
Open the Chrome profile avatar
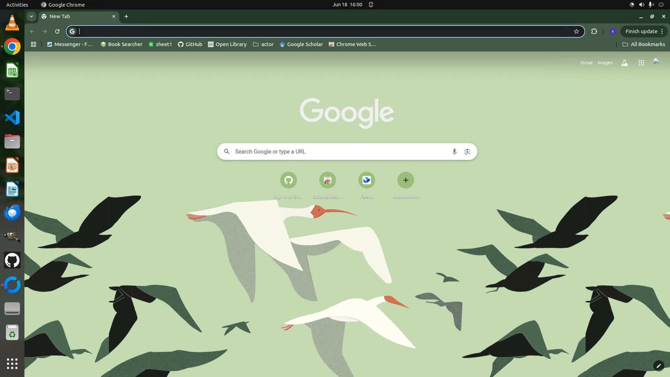click(612, 31)
